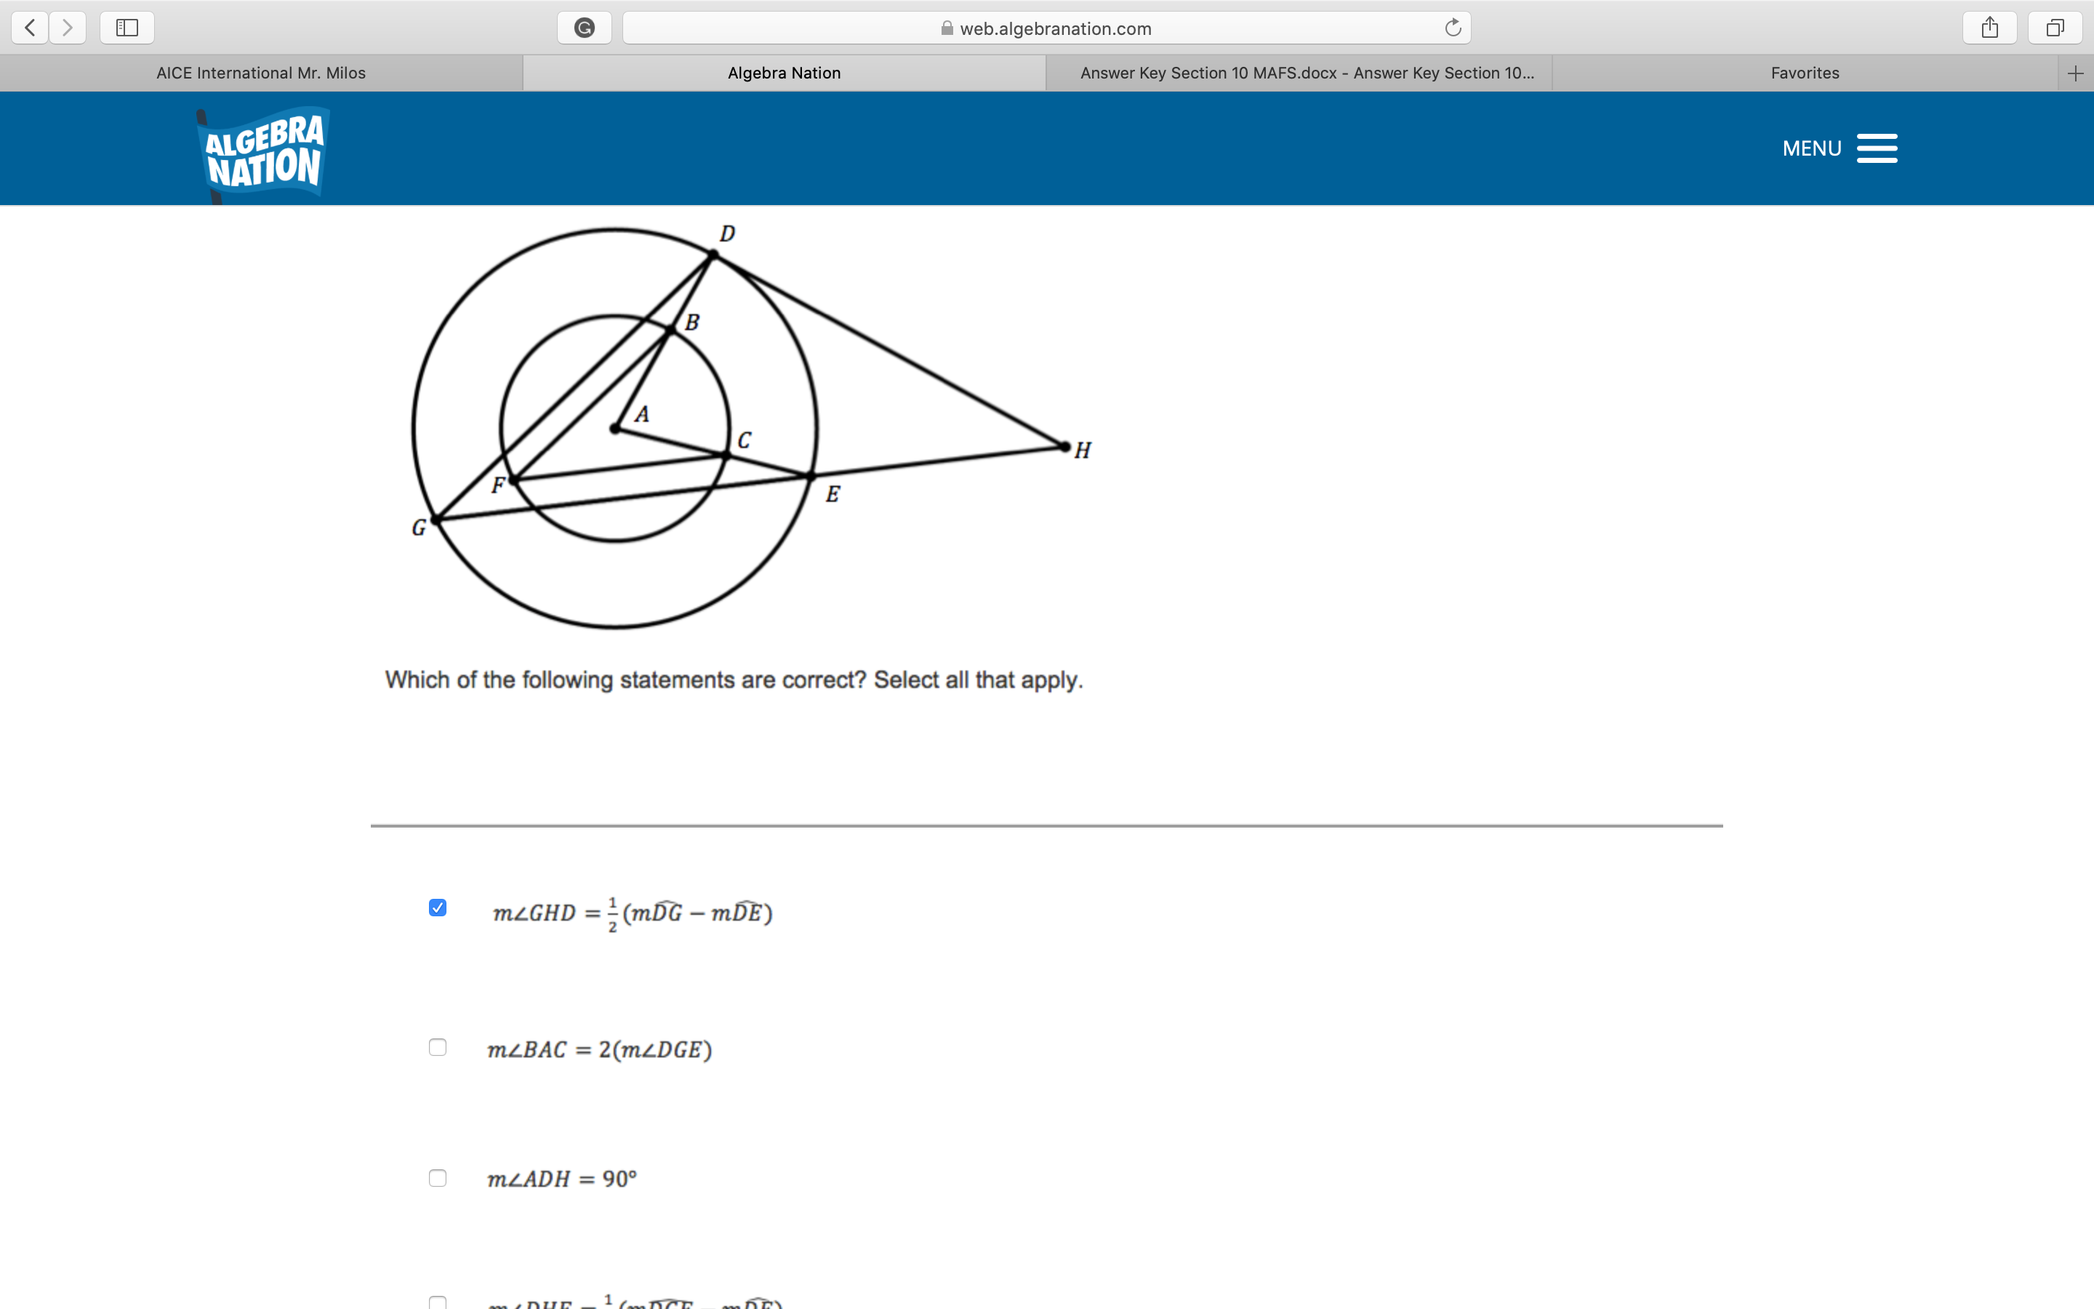Switch to the Answer Key Section 10 tab
This screenshot has height=1309, width=2094.
point(1307,73)
